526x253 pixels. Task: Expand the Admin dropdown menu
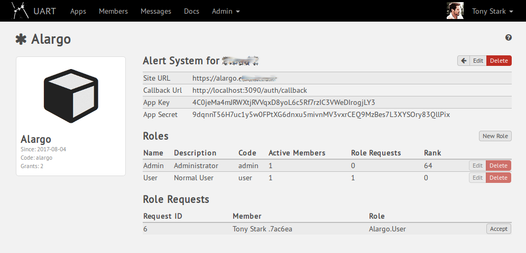(226, 11)
